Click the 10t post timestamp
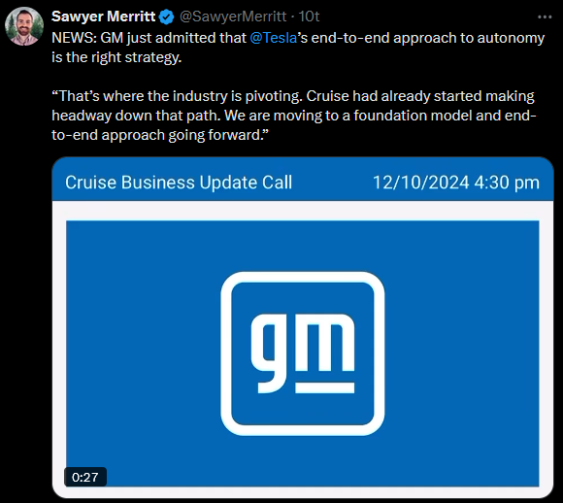The image size is (563, 503). pos(309,17)
